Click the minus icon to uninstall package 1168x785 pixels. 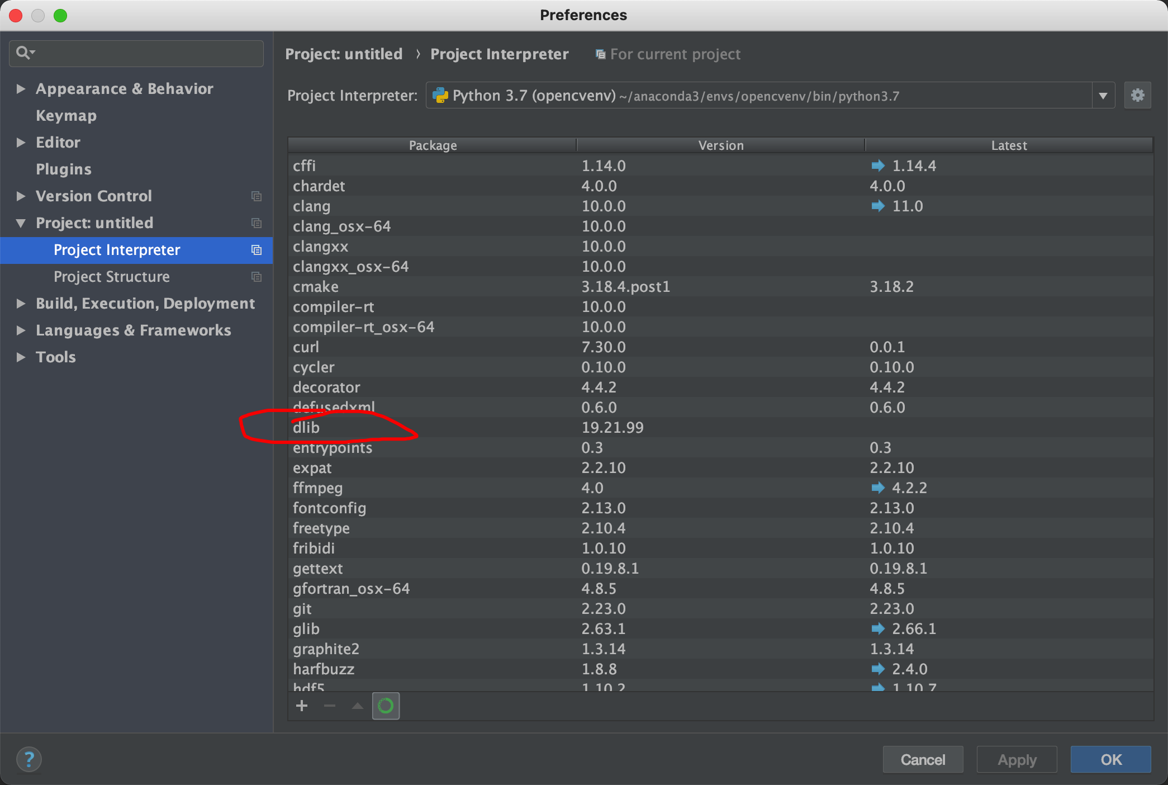[x=330, y=706]
